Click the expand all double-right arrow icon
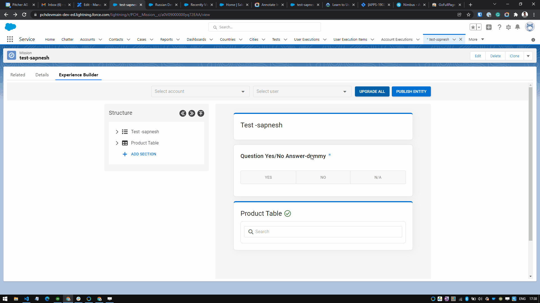 [192, 113]
